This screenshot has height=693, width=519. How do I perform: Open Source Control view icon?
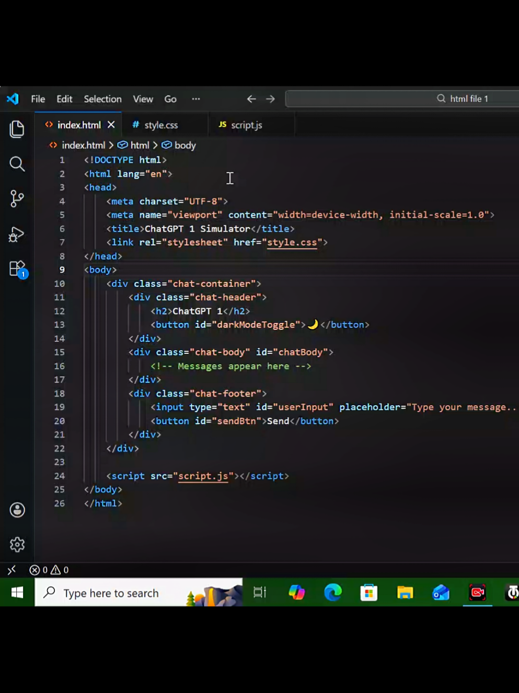17,198
